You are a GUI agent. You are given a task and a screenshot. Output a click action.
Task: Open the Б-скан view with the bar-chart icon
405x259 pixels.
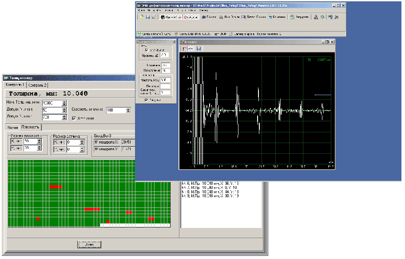point(209,17)
